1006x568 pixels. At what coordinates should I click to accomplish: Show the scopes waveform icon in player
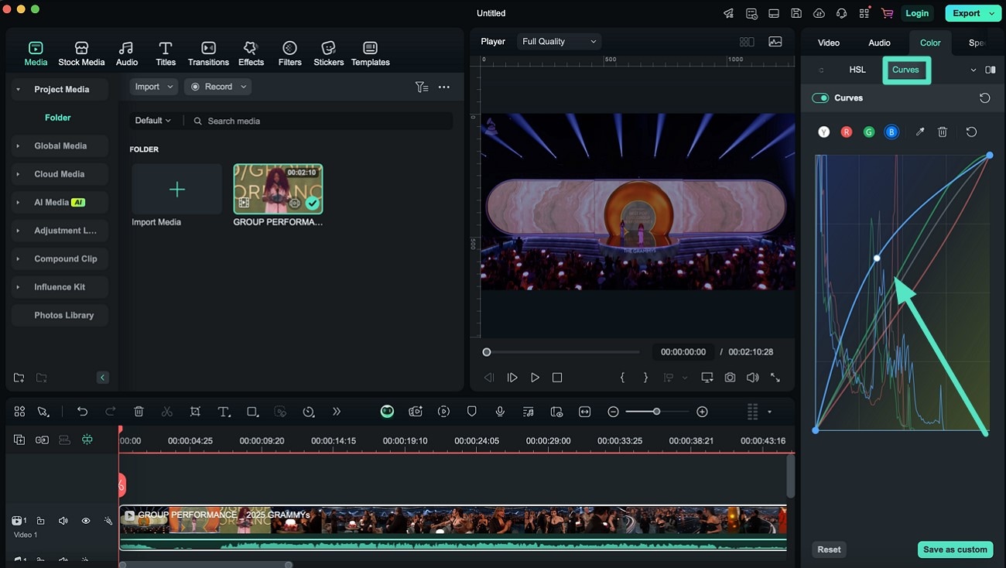775,42
